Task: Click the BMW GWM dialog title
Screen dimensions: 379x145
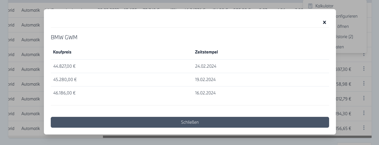Action: 64,37
